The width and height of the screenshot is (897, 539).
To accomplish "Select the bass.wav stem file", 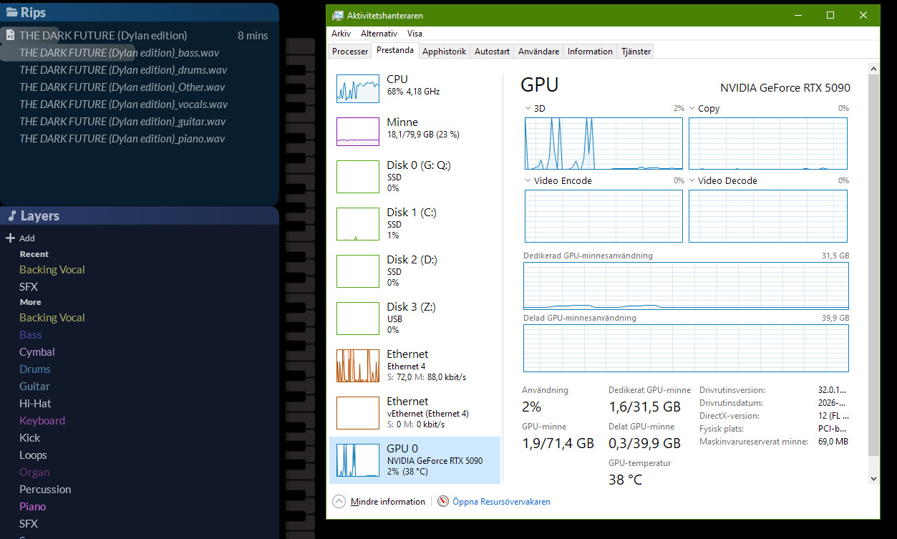I will (x=119, y=53).
